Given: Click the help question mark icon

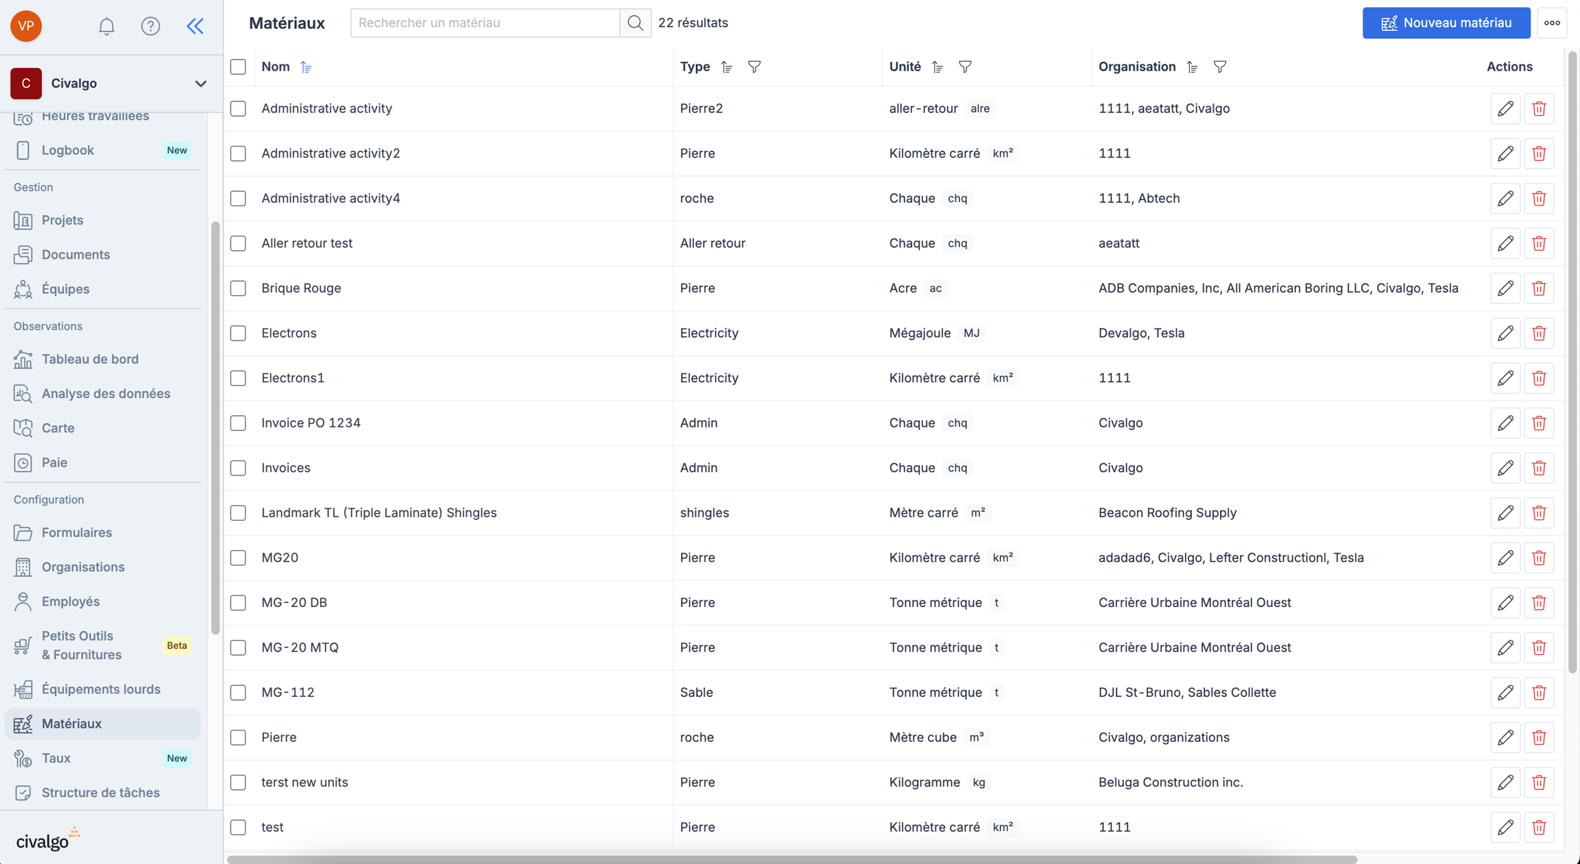Looking at the screenshot, I should tap(150, 26).
